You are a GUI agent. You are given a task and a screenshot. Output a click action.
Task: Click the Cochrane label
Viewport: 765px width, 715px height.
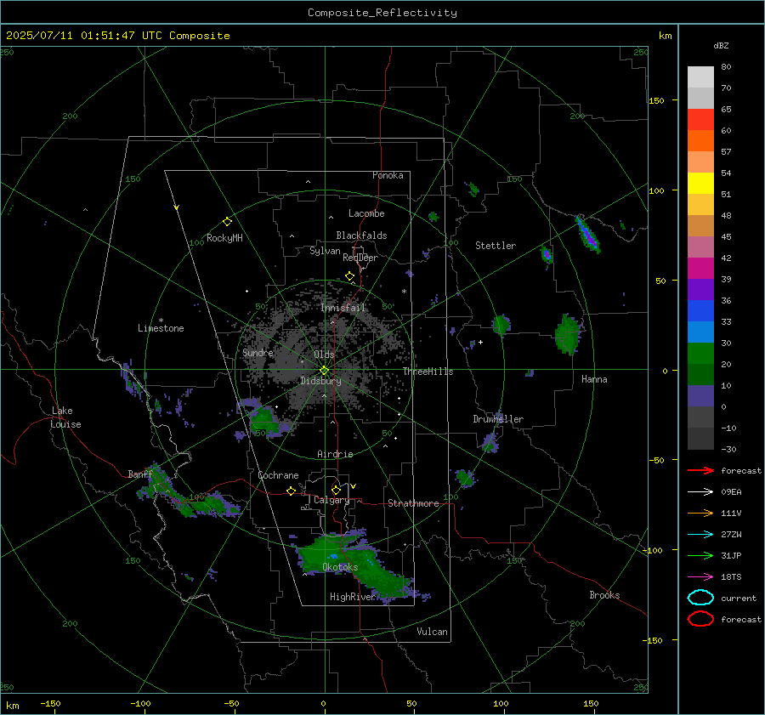coord(278,475)
